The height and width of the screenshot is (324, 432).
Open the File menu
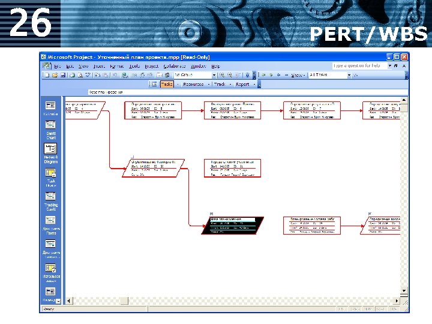(x=58, y=66)
